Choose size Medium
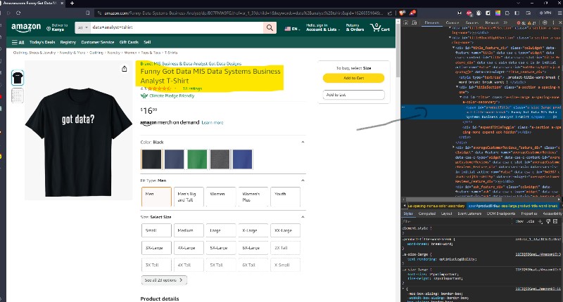This screenshot has height=302, width=563. (189, 230)
